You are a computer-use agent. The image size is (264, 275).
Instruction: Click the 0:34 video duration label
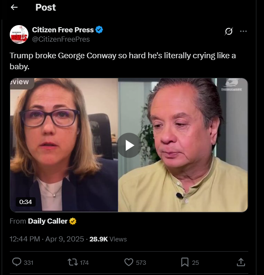25,202
